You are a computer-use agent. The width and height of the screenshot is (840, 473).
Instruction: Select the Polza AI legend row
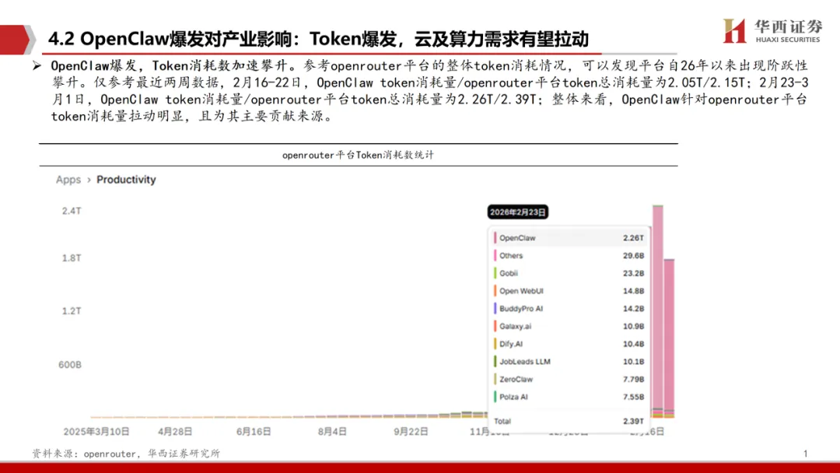(569, 397)
